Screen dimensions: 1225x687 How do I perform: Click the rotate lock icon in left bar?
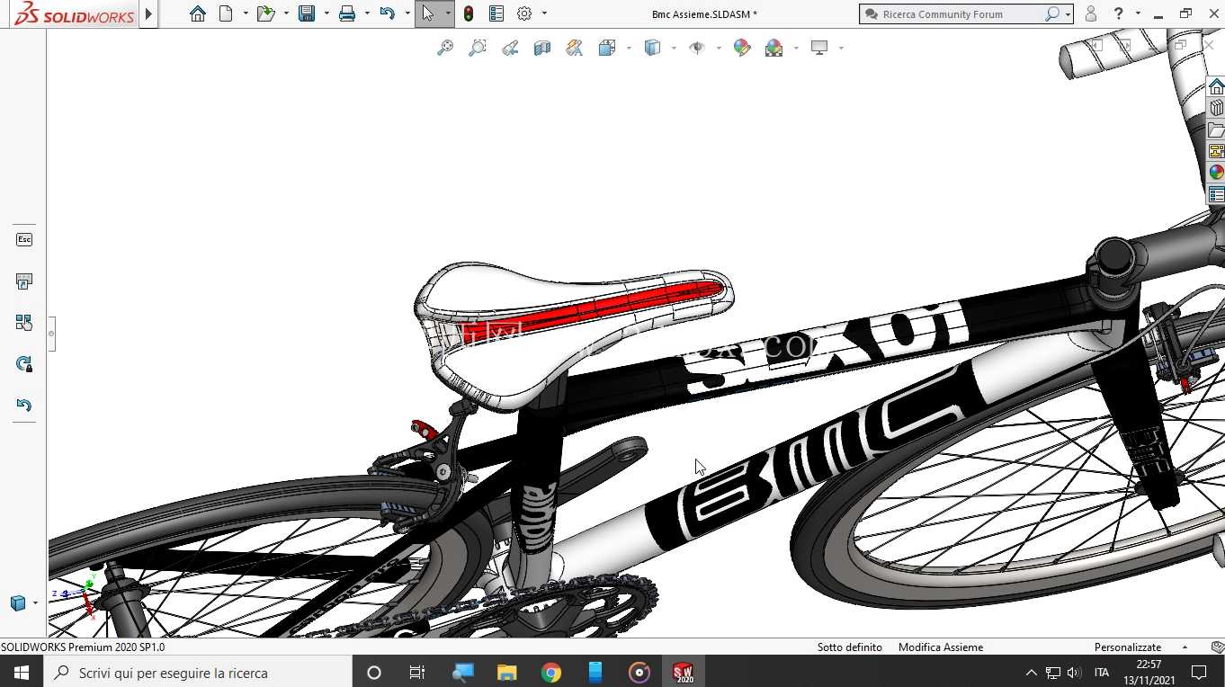tap(24, 363)
